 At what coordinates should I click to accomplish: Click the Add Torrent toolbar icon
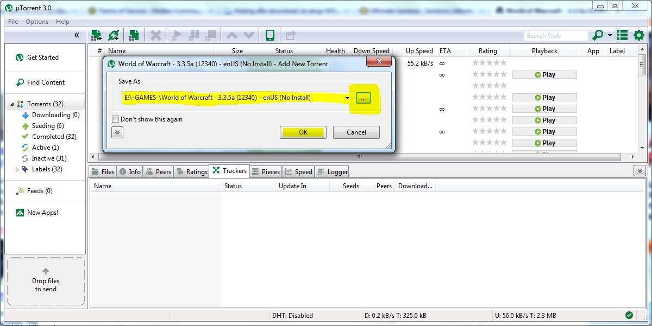coord(96,35)
